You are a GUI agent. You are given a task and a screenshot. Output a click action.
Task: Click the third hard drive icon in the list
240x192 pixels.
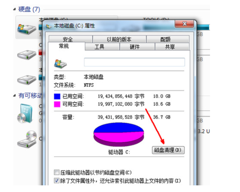[27, 80]
